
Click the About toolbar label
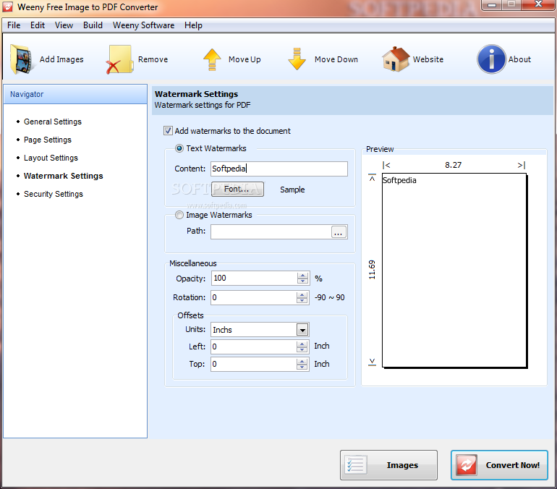pyautogui.click(x=519, y=59)
